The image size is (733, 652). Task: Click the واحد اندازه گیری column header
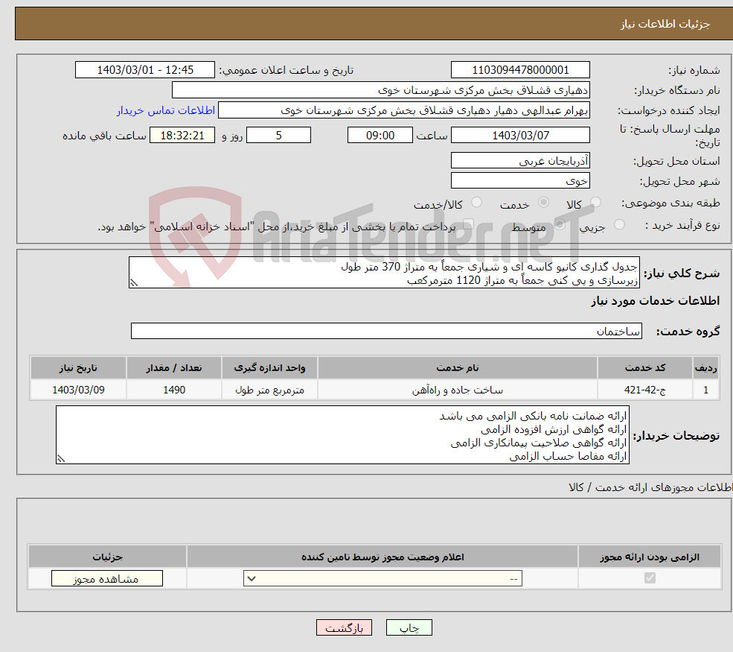point(269,368)
